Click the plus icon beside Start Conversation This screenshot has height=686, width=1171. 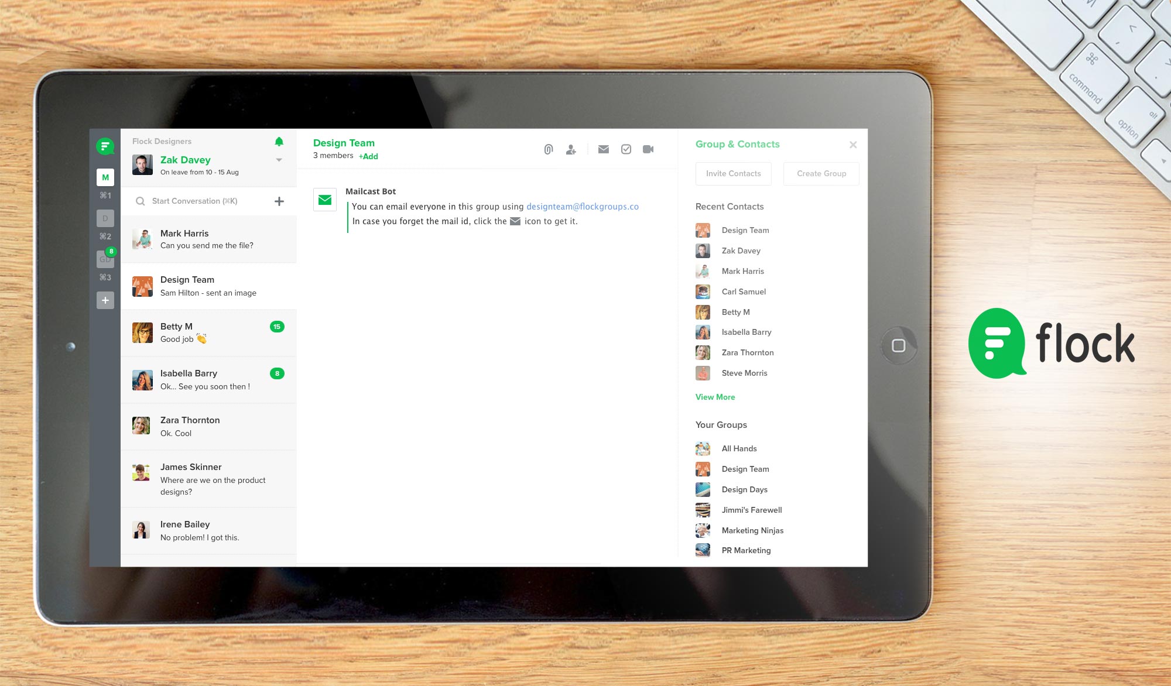tap(279, 201)
